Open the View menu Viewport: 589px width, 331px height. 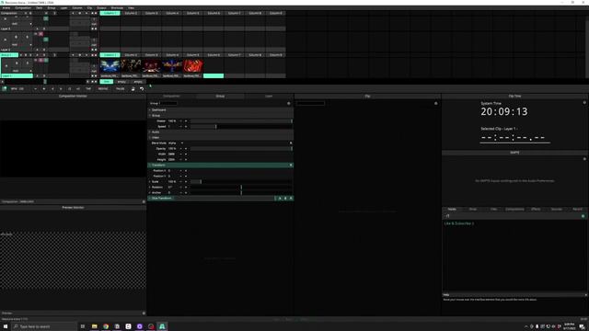coord(131,8)
